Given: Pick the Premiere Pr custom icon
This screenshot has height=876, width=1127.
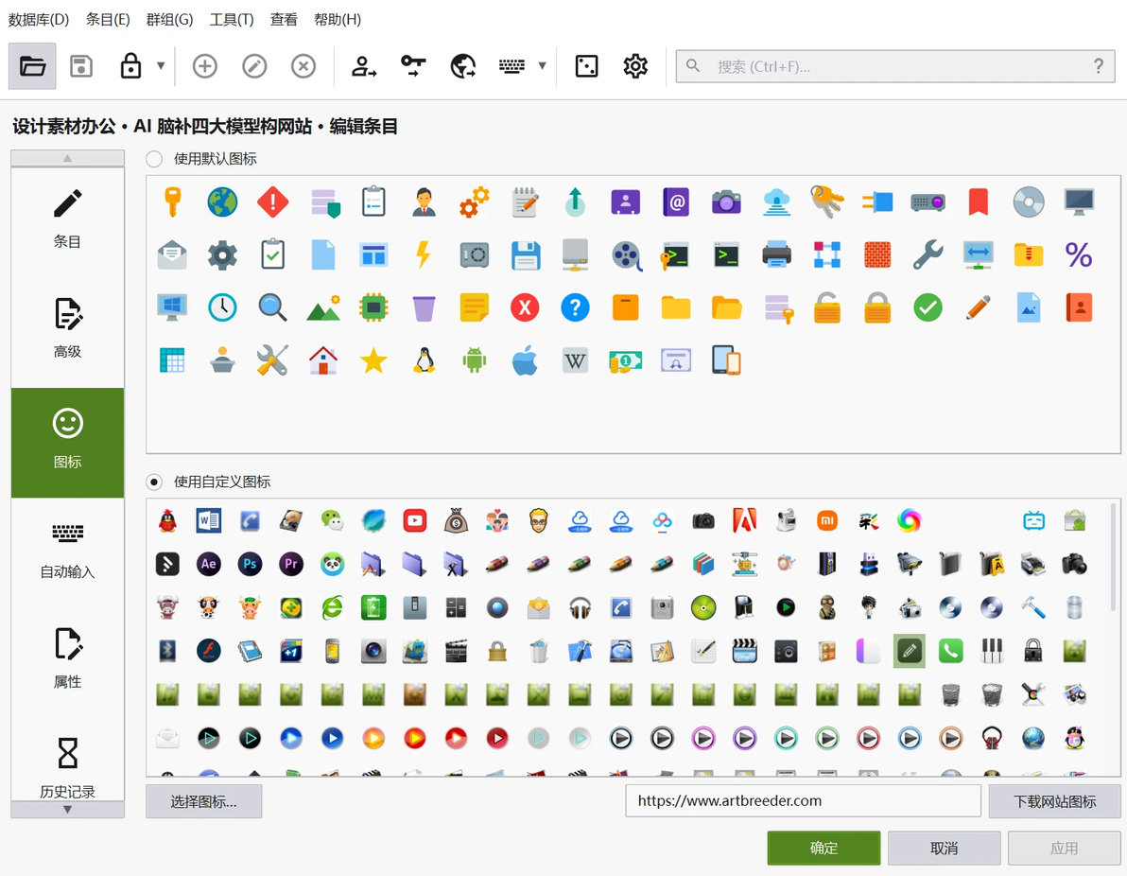Looking at the screenshot, I should pos(291,564).
